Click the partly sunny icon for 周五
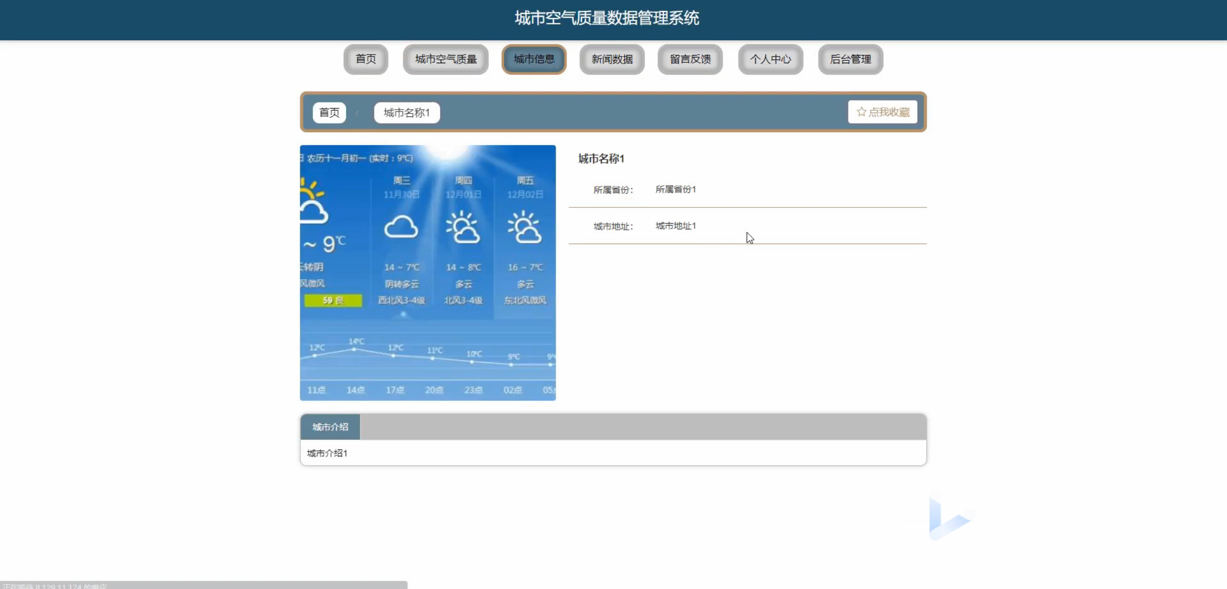 tap(525, 227)
